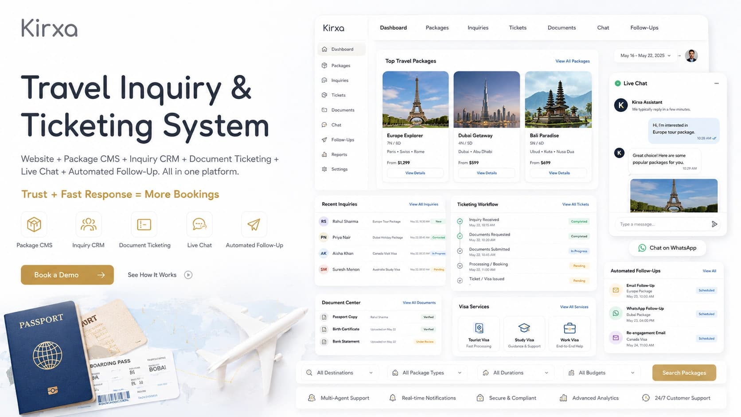Click the Book a Demo button
The height and width of the screenshot is (417, 741).
coord(67,275)
